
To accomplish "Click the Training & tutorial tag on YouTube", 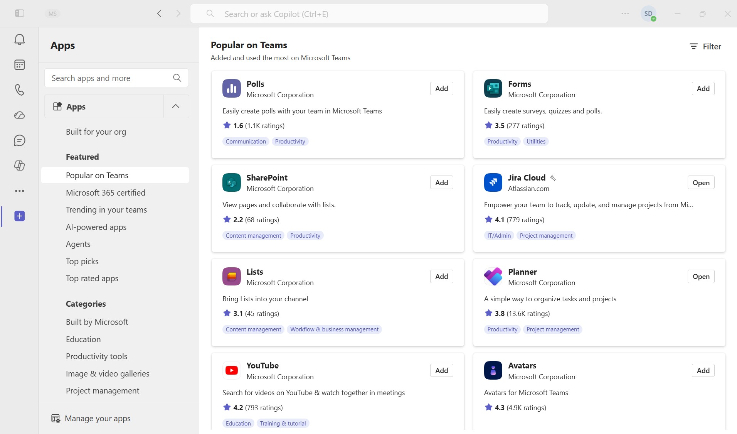I will 283,424.
